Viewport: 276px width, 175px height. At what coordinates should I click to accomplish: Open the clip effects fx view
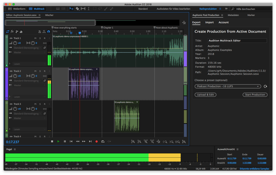click(x=12, y=32)
